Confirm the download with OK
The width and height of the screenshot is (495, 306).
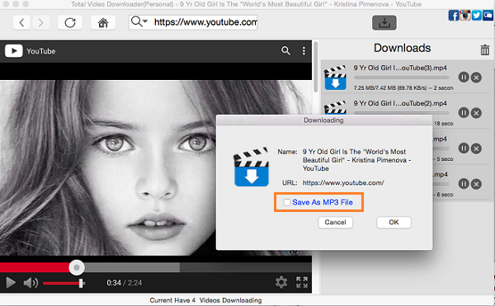[394, 223]
